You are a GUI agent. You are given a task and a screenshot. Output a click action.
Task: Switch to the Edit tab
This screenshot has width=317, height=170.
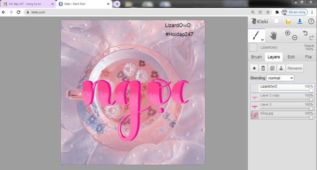[291, 57]
